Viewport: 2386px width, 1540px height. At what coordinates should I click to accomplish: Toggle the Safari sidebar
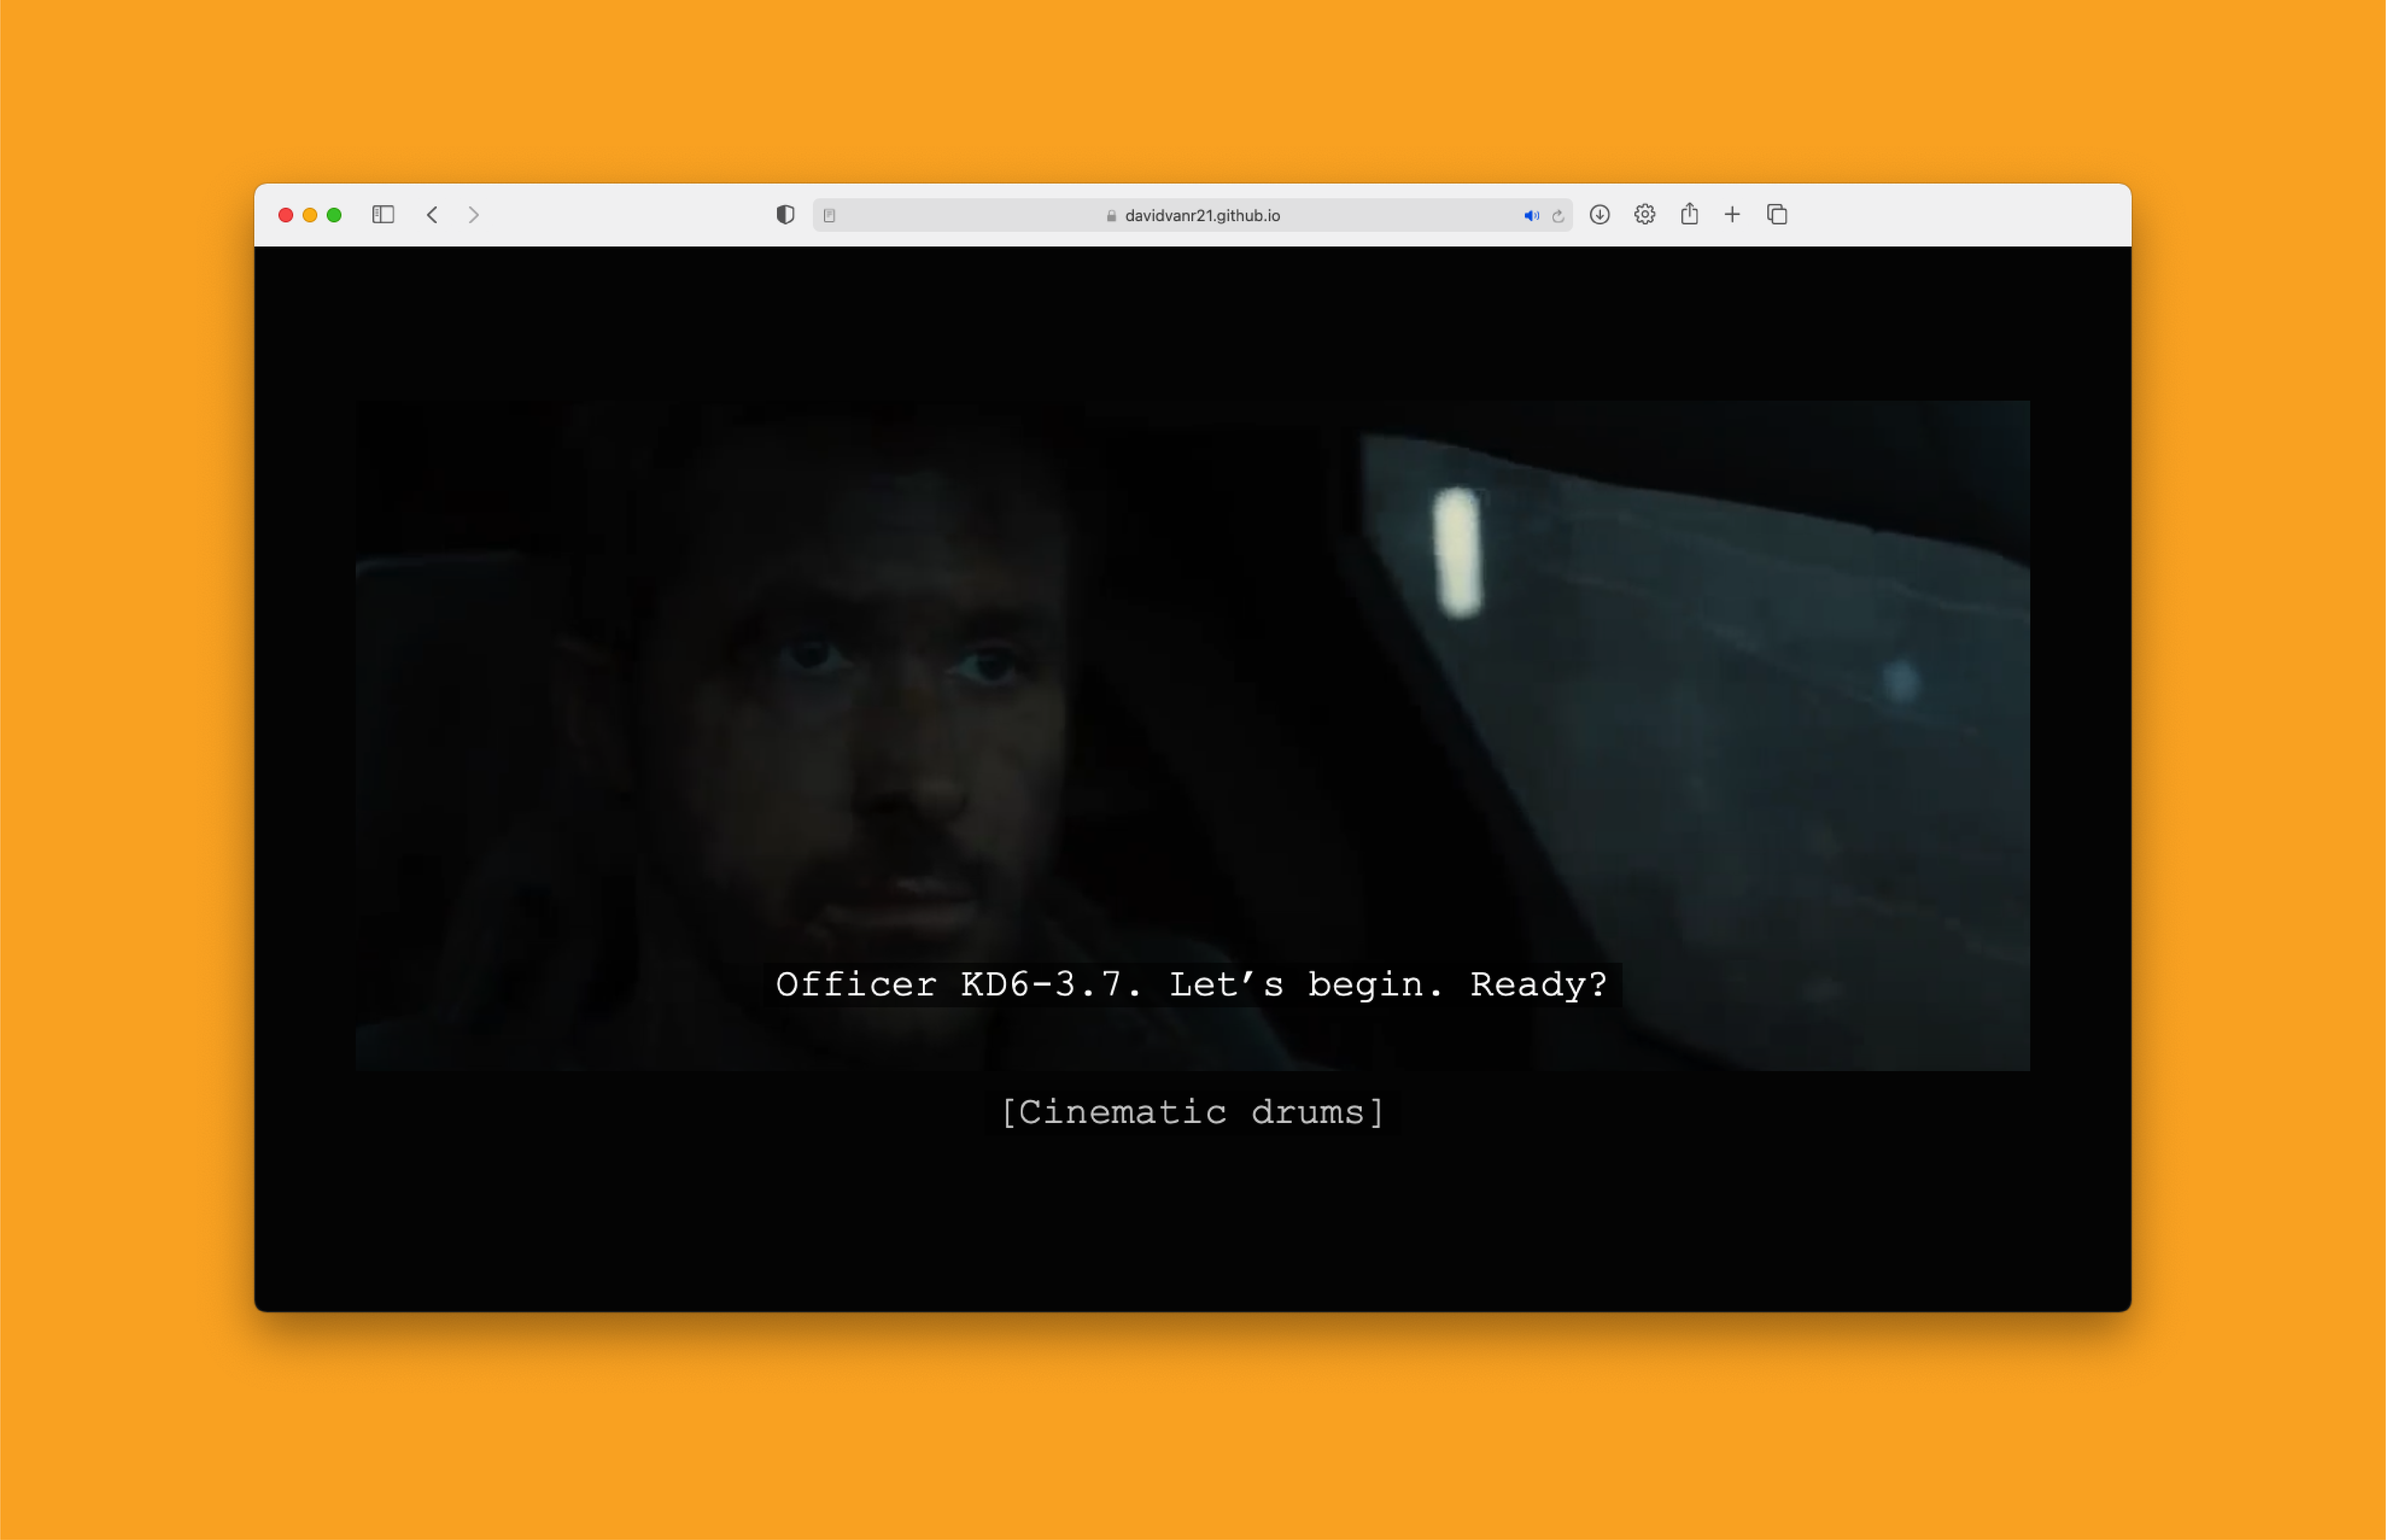coord(383,215)
